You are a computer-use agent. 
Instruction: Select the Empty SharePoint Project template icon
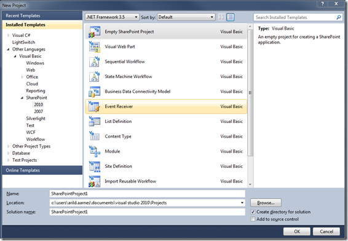pyautogui.click(x=94, y=32)
